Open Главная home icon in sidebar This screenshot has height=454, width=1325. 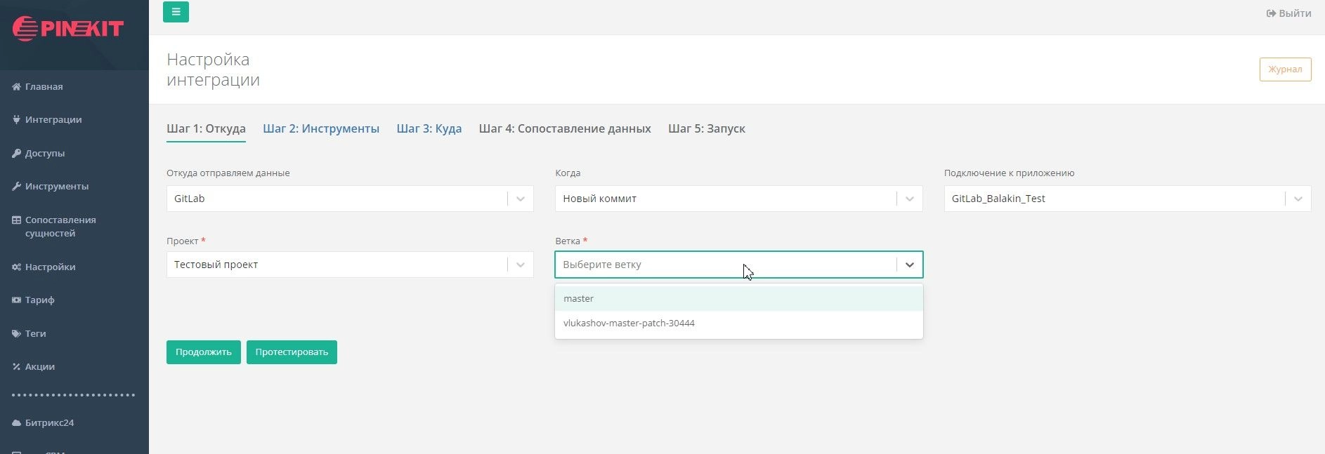tap(16, 87)
